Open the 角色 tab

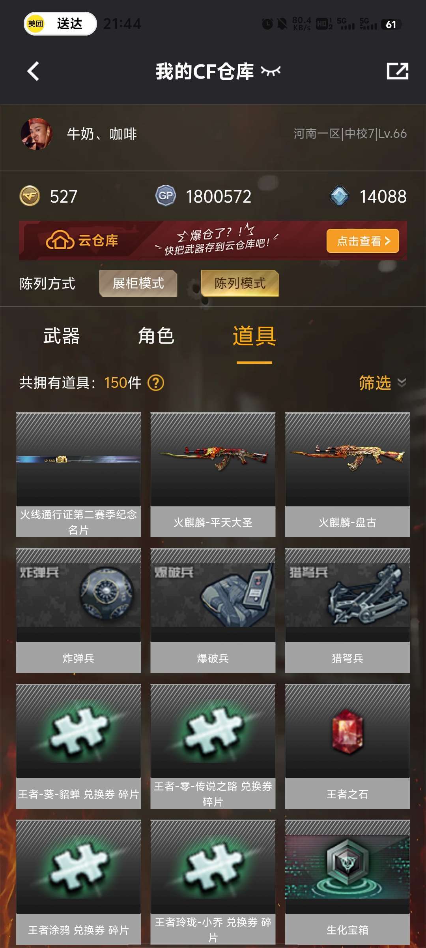pos(156,336)
